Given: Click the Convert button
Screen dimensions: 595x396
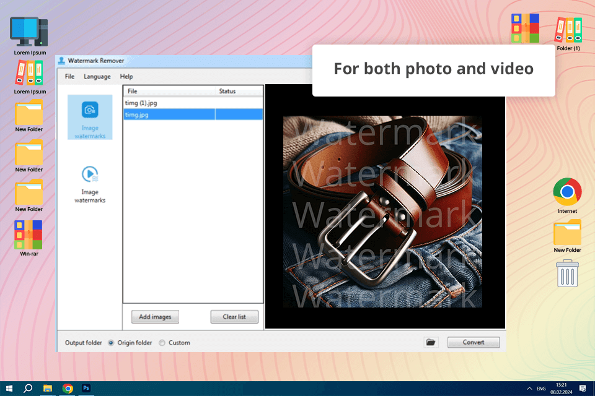Looking at the screenshot, I should pos(473,342).
